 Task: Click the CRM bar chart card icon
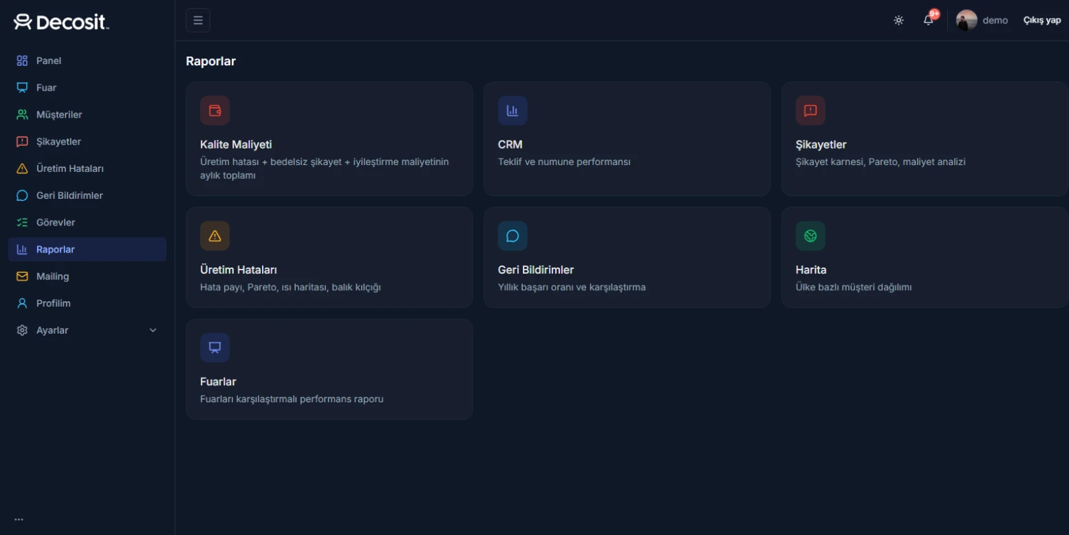pos(512,111)
